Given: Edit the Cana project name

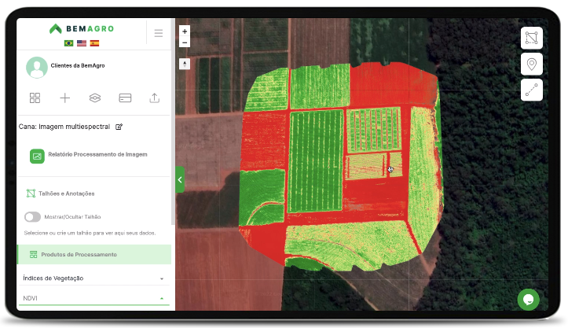Looking at the screenshot, I should point(119,127).
